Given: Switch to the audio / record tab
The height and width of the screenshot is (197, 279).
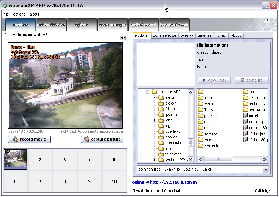Looking at the screenshot, I should [x=143, y=24].
